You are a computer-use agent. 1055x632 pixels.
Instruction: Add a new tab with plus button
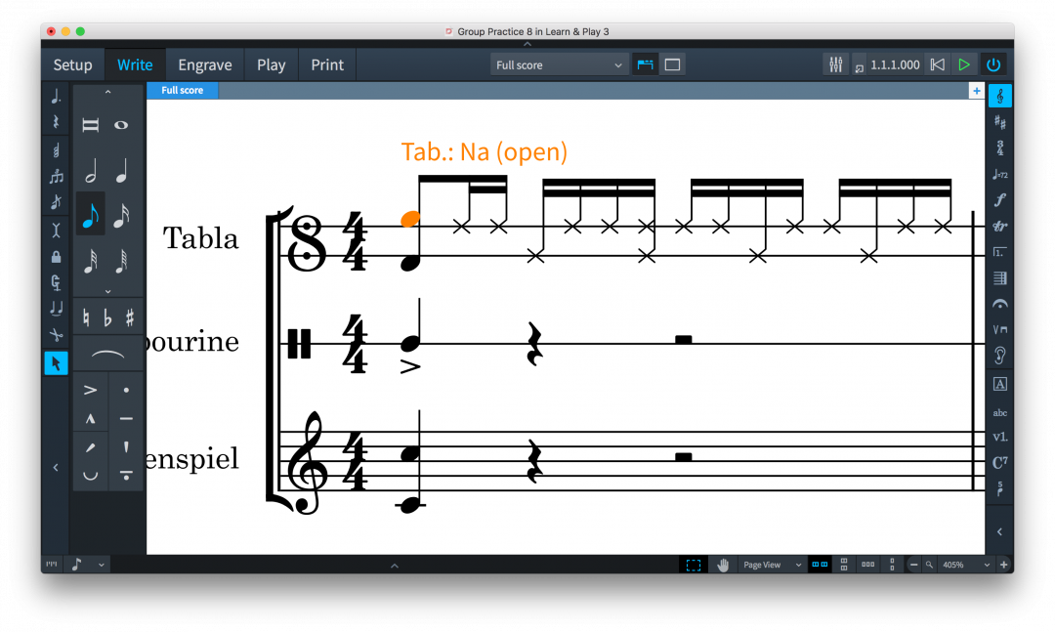976,91
